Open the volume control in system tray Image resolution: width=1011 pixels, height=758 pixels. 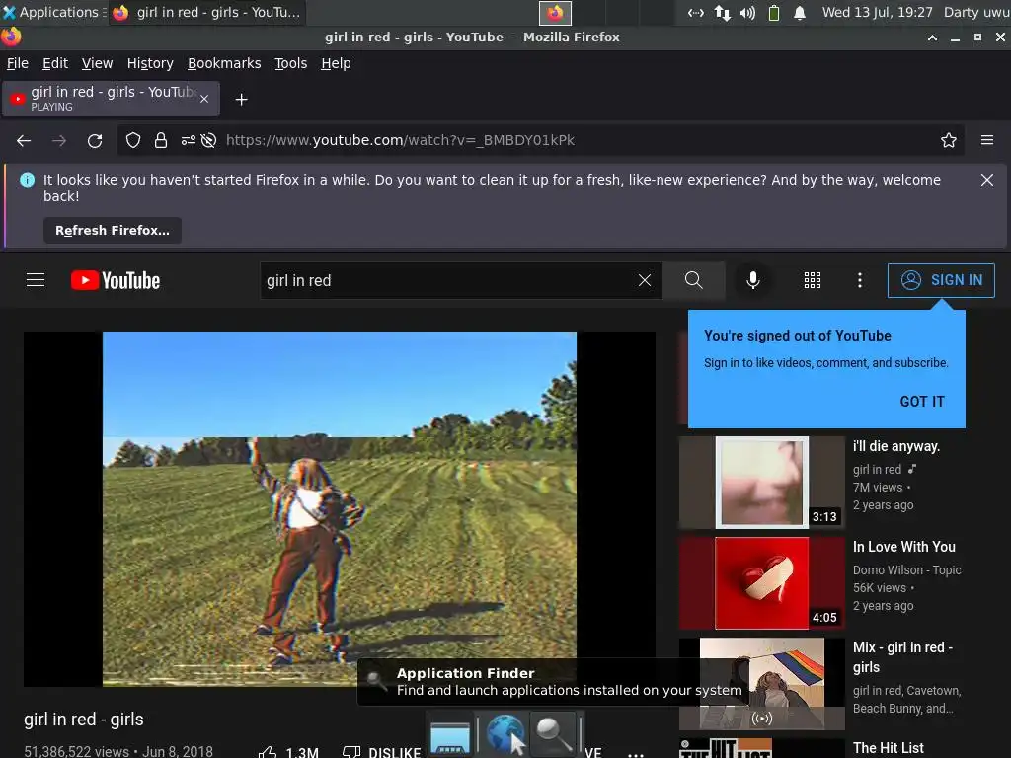747,12
